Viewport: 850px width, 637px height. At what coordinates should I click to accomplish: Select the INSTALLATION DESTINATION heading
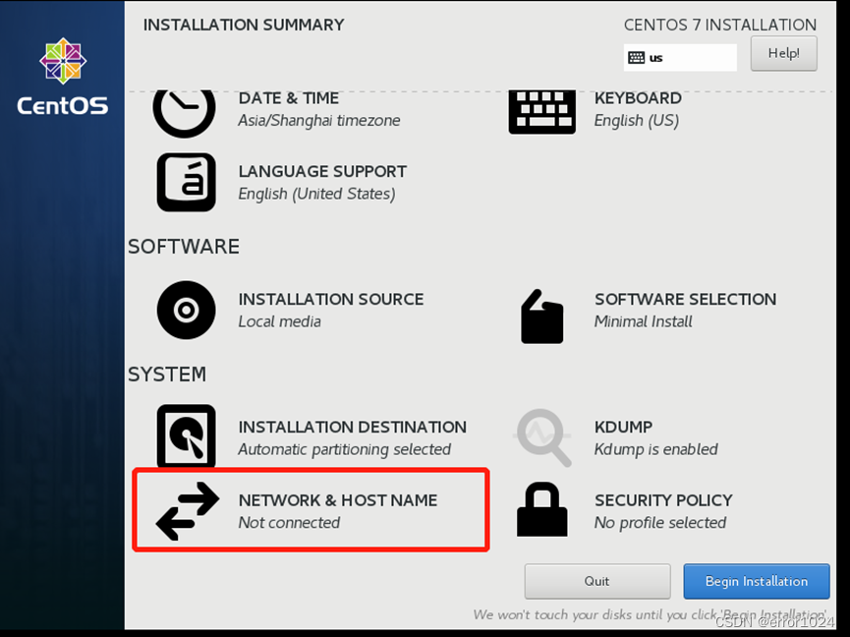click(353, 428)
